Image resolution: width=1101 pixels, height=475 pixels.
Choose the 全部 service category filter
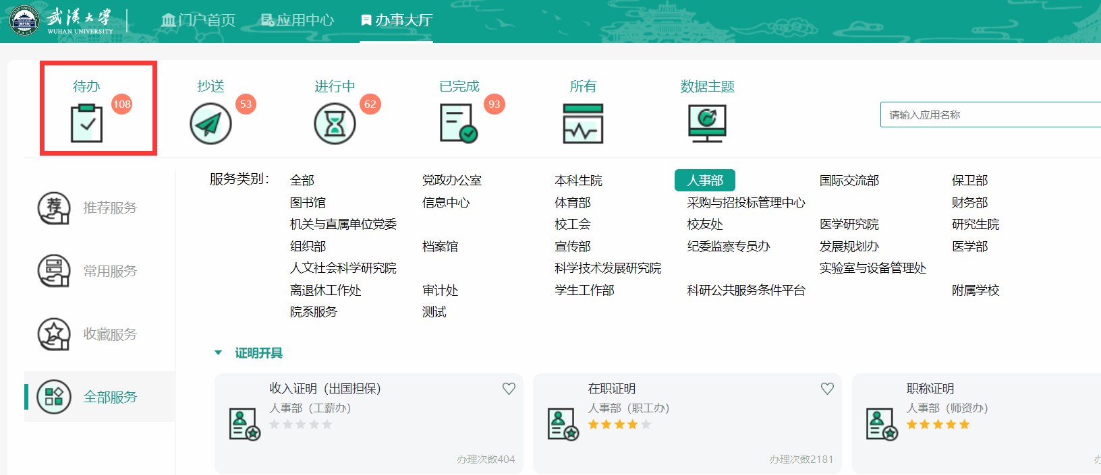click(x=302, y=181)
